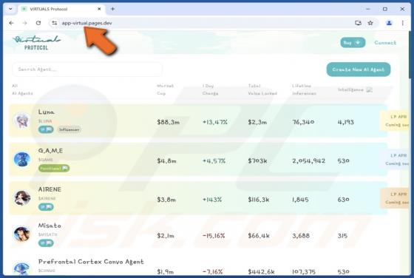Open a new browser tab

(112, 9)
